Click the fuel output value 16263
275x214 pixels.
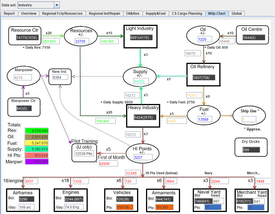pos(194,95)
